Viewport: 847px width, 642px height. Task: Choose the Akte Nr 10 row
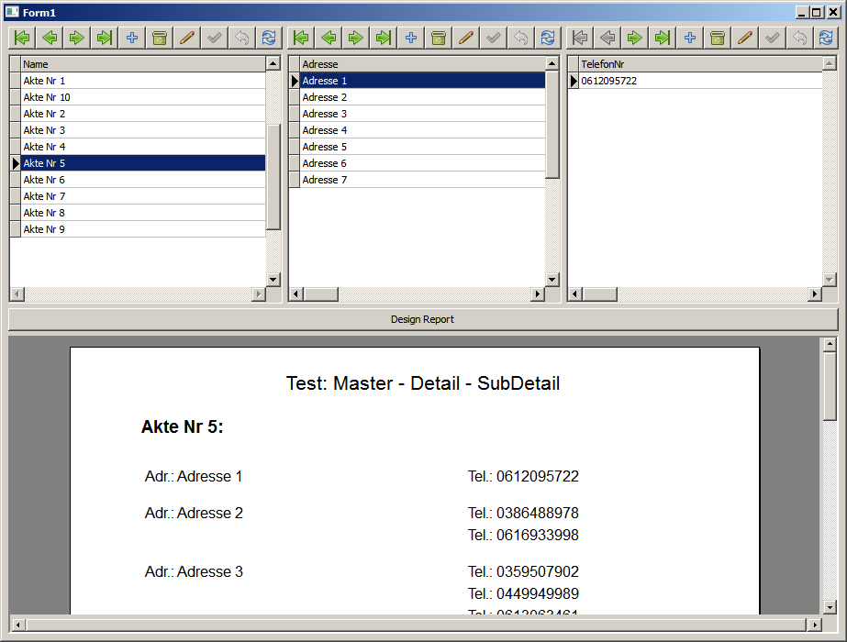pyautogui.click(x=142, y=97)
